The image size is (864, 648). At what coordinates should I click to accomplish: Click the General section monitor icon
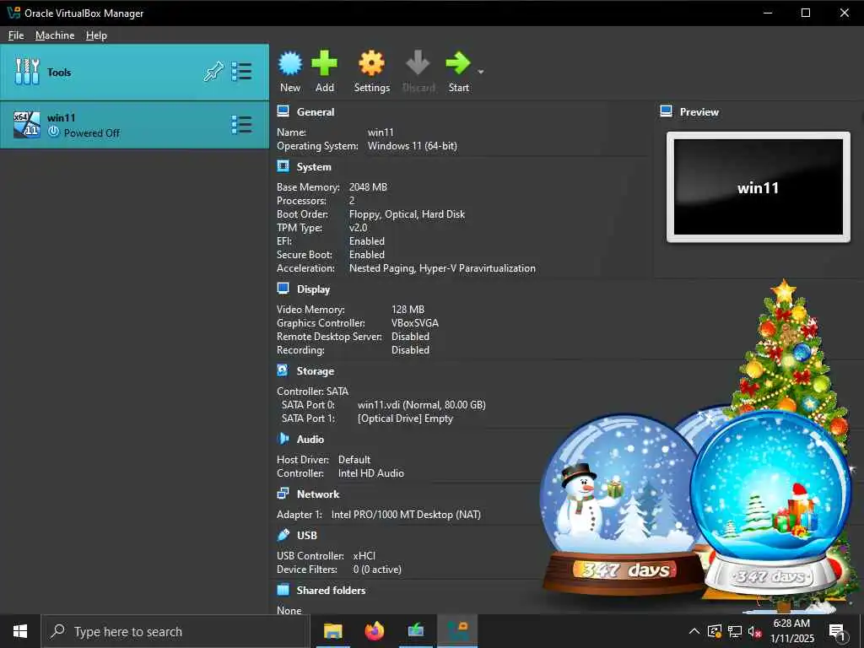tap(283, 111)
